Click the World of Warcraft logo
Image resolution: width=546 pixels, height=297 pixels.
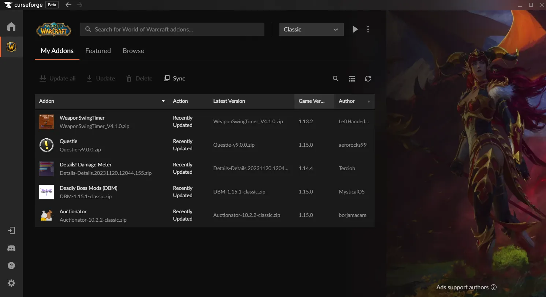point(54,30)
